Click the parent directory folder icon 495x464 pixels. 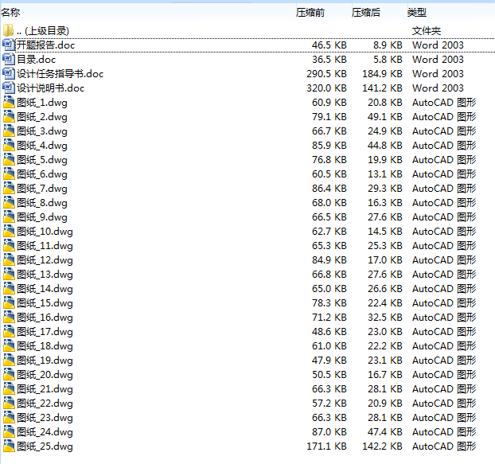click(x=9, y=30)
